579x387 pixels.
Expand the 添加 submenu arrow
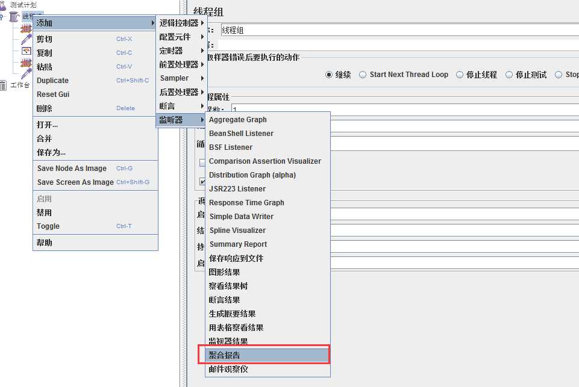(153, 23)
